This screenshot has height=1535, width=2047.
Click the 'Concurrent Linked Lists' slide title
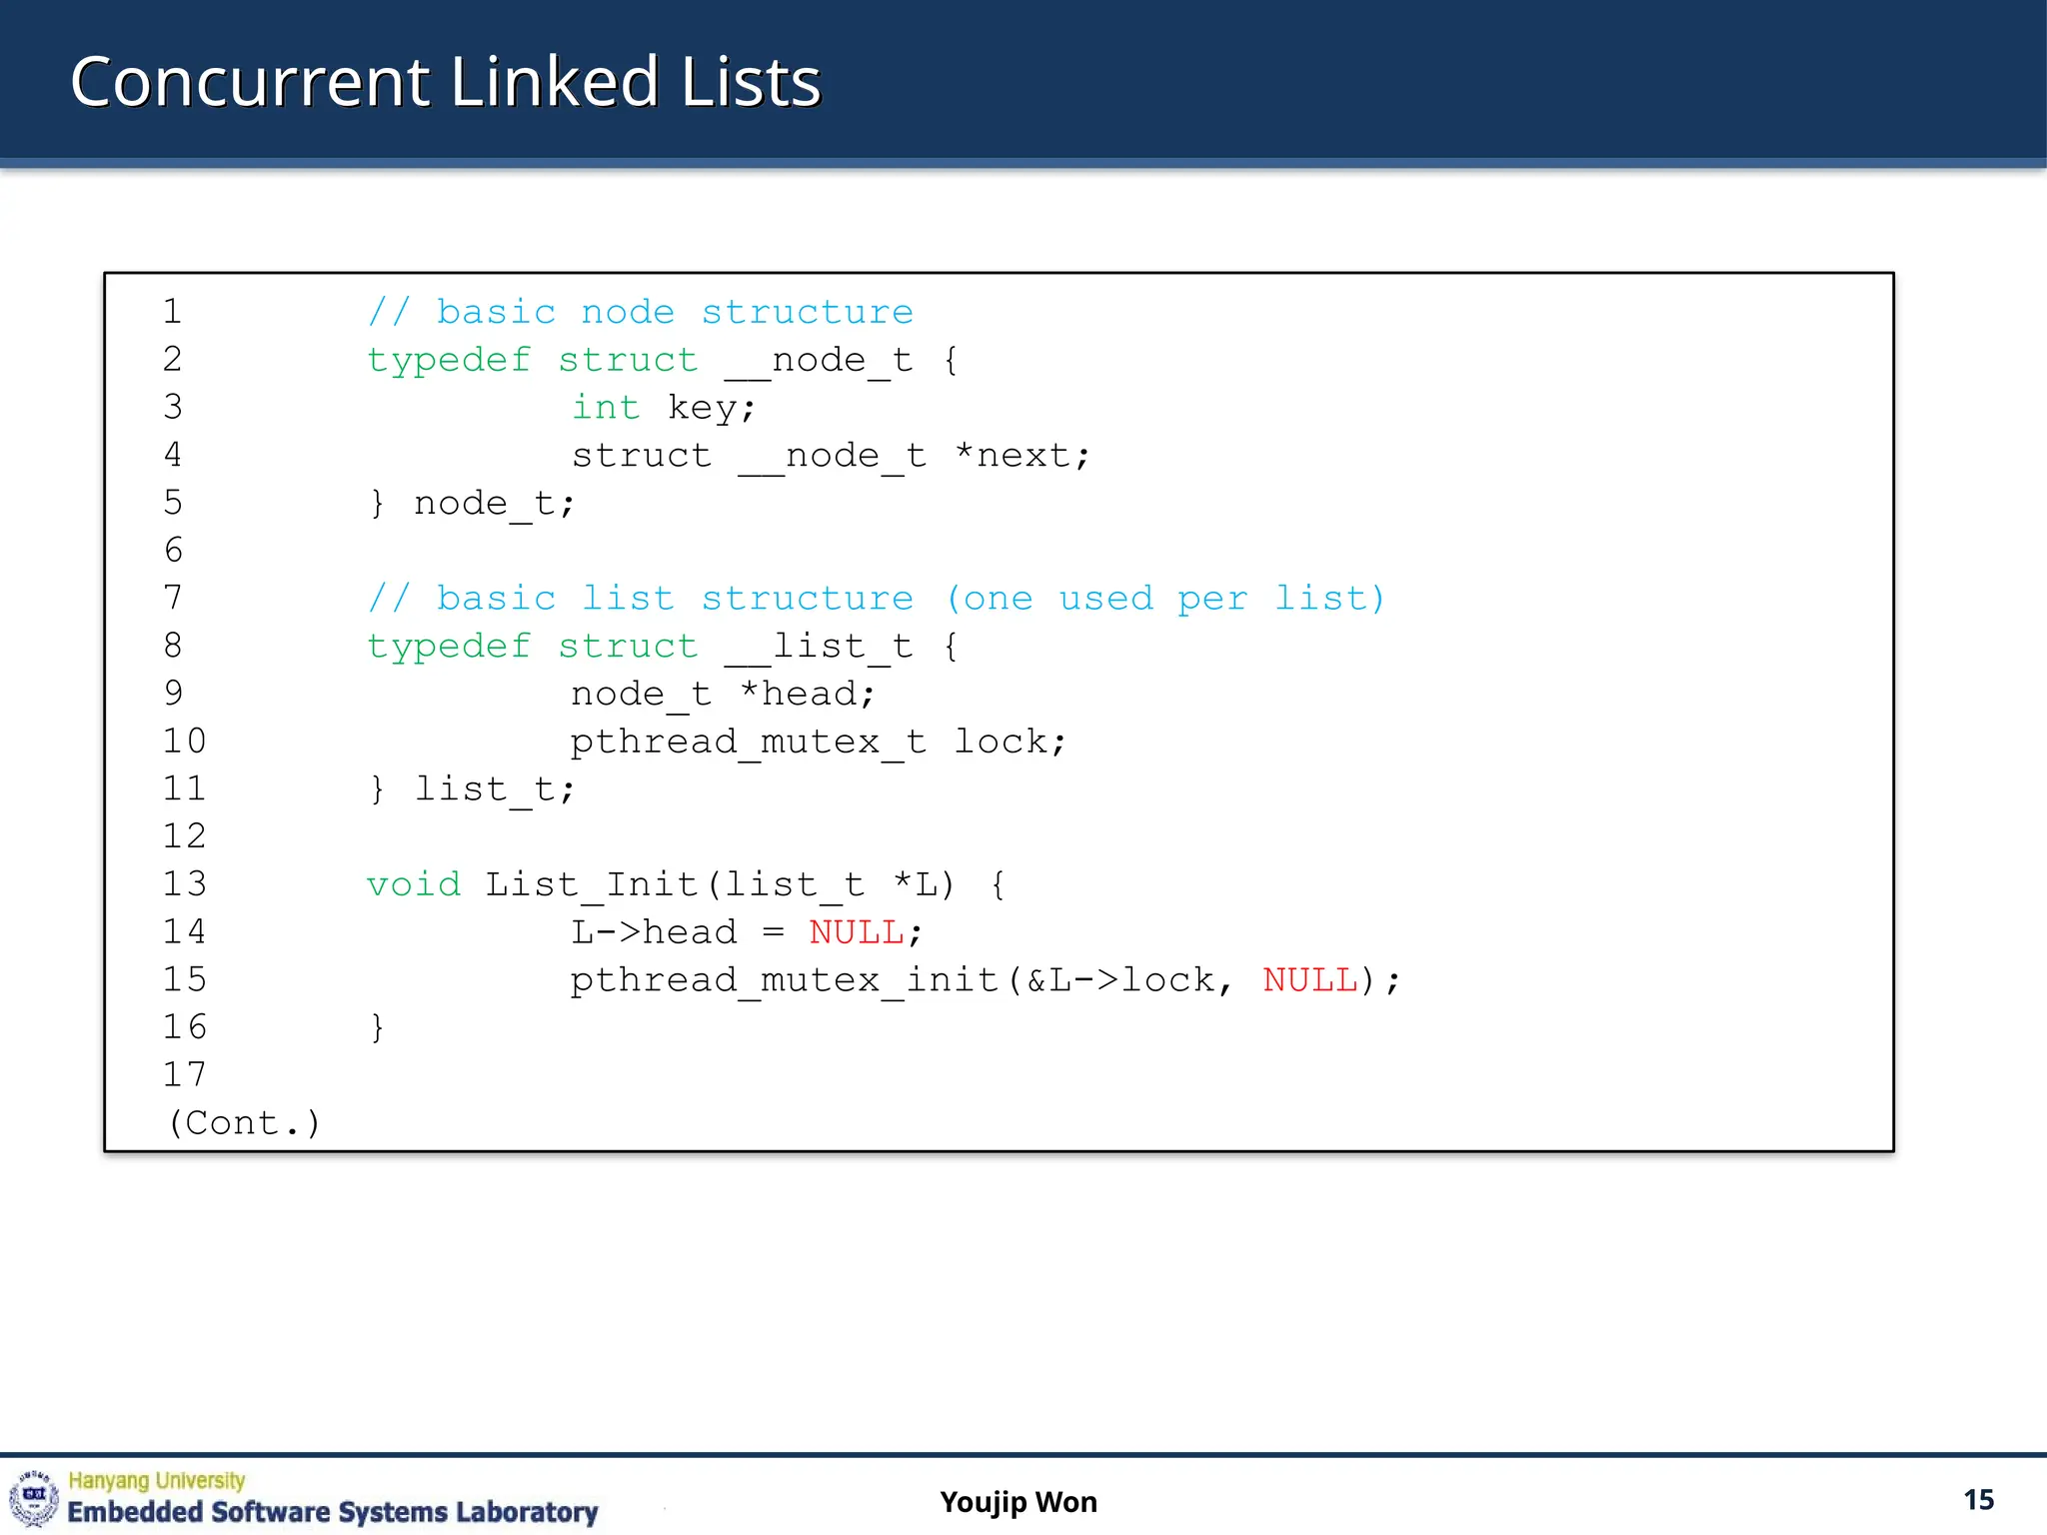[x=445, y=82]
